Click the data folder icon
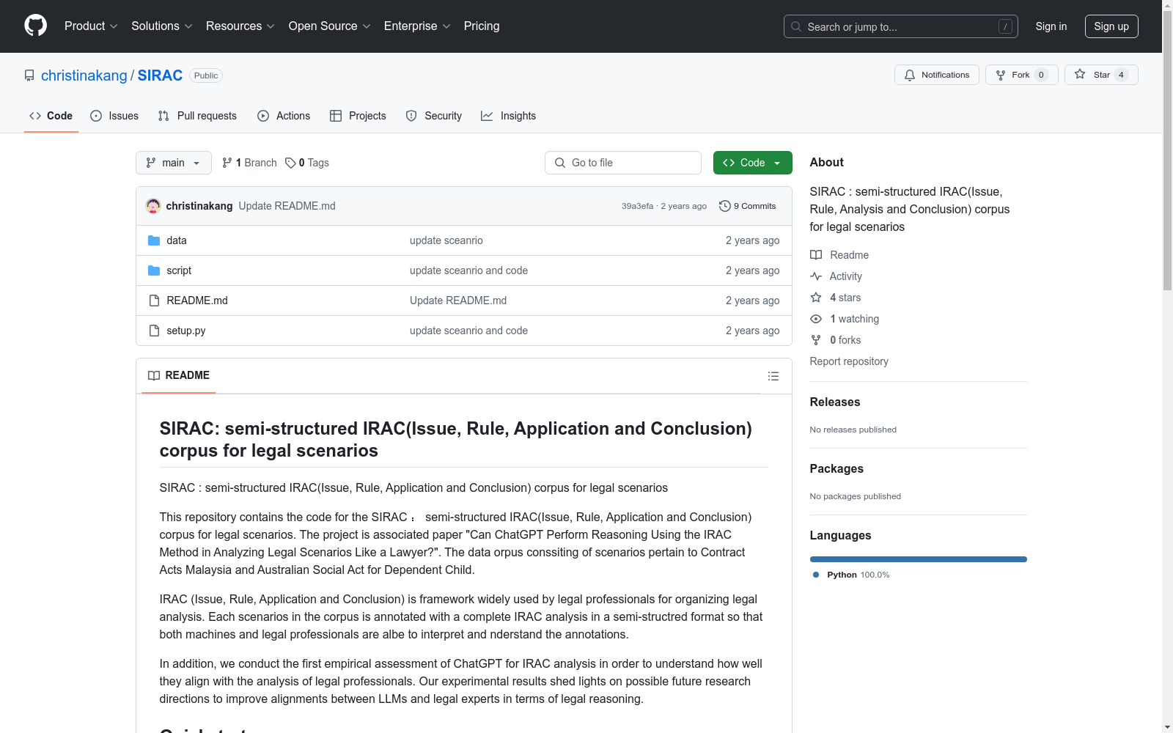 (x=154, y=240)
